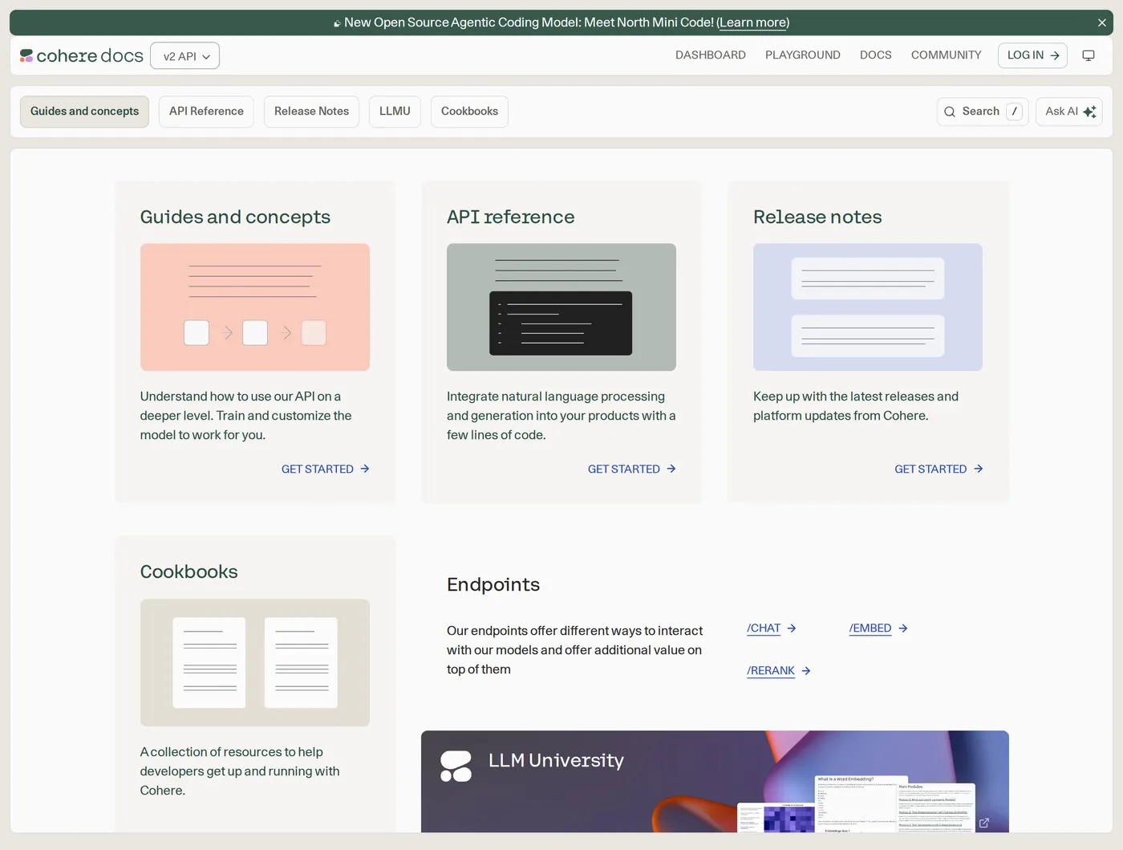Image resolution: width=1123 pixels, height=850 pixels.
Task: Click the slash shortcut key in Search
Action: pos(1015,112)
